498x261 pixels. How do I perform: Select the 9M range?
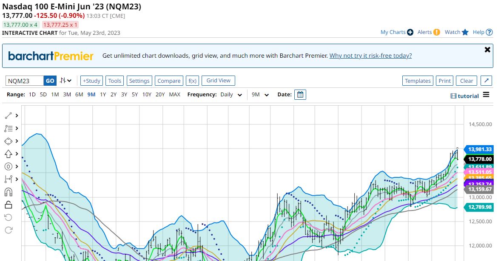pyautogui.click(x=91, y=94)
